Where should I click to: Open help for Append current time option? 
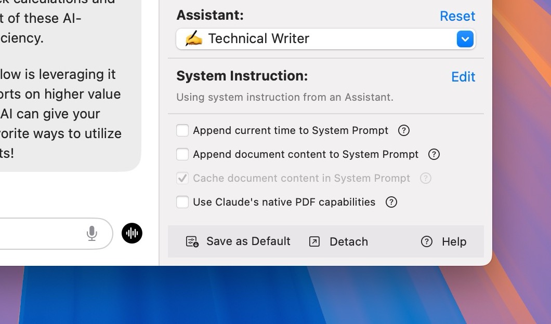(403, 130)
